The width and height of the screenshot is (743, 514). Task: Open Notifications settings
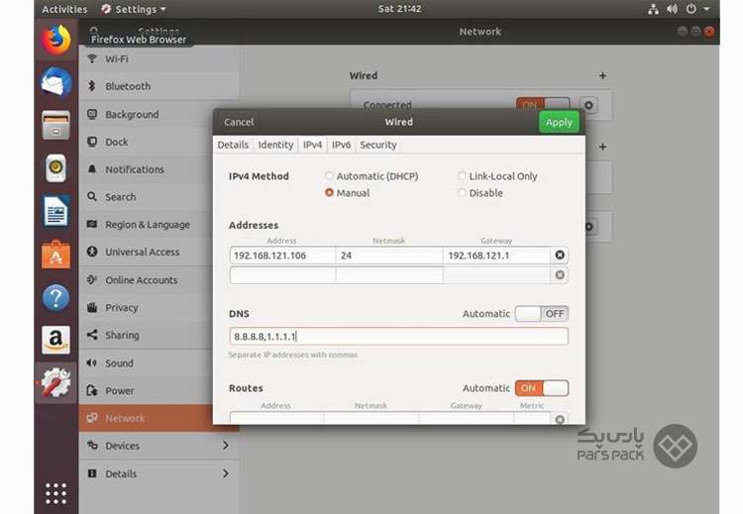(x=159, y=169)
